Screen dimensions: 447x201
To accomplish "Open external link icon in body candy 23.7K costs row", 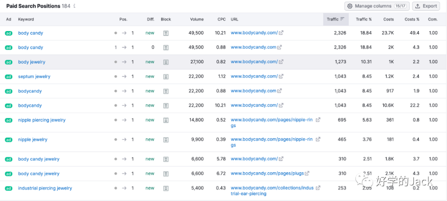I will [281, 33].
